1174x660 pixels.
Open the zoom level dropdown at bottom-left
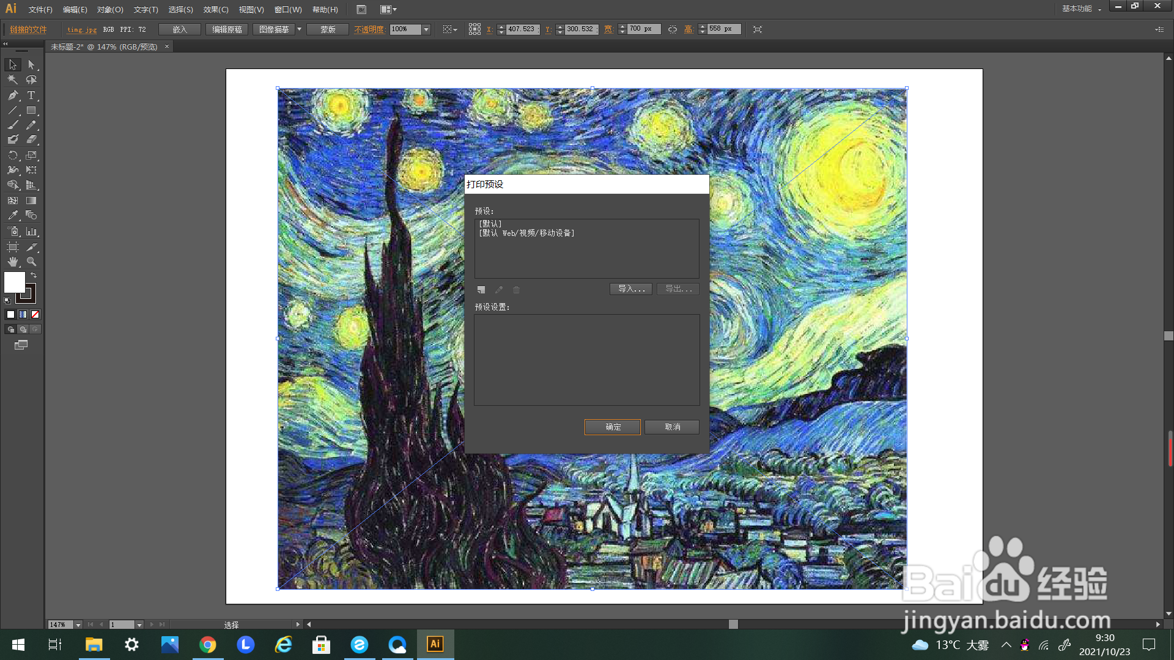click(78, 625)
